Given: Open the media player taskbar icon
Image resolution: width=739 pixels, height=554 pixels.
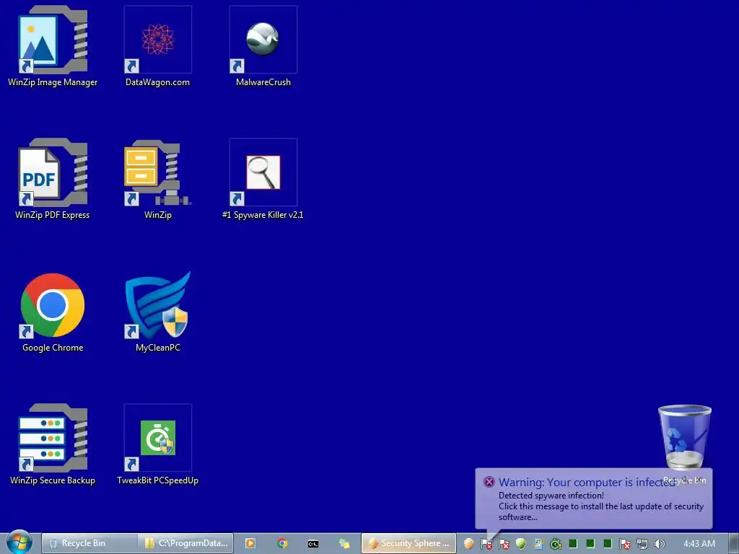Looking at the screenshot, I should pos(250,543).
